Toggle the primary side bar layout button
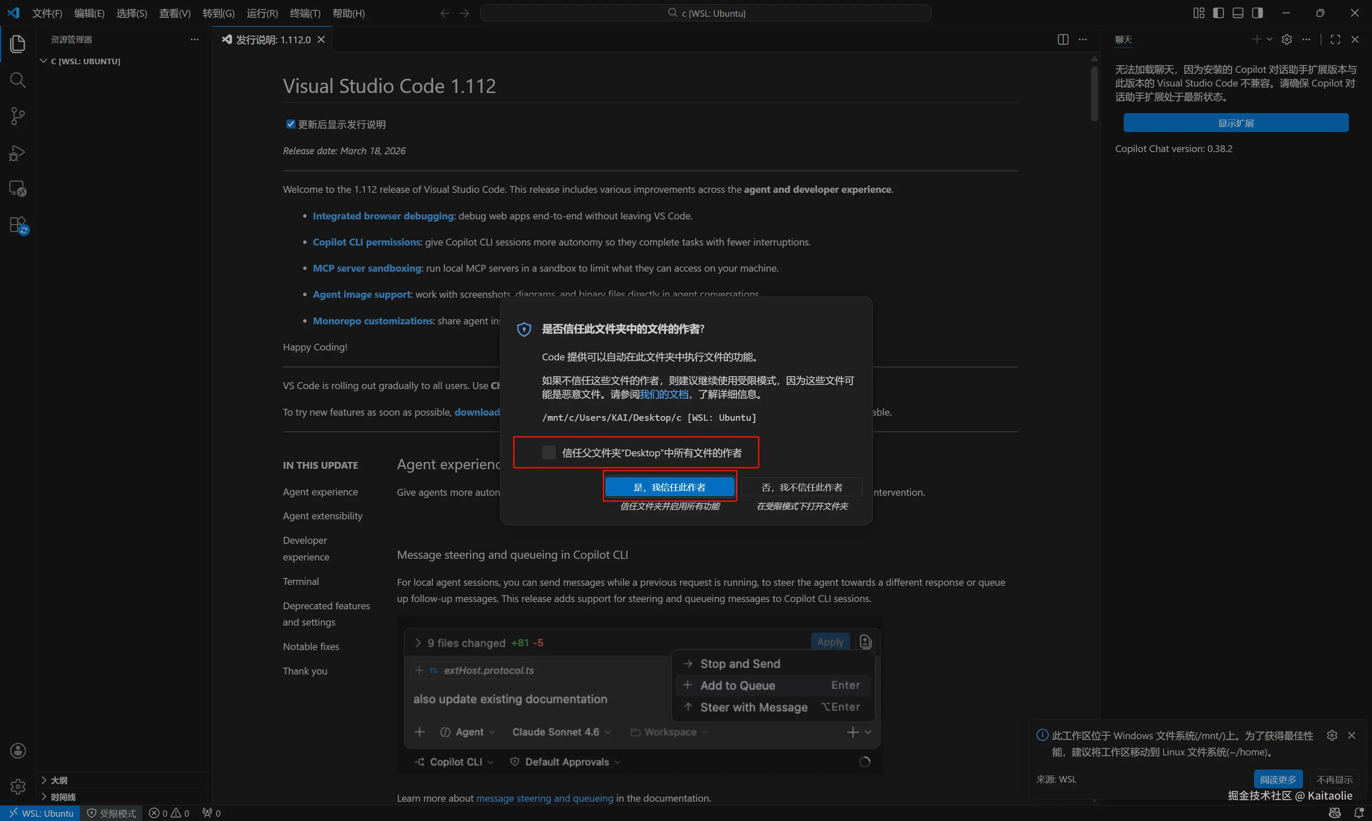Screen dimensions: 1372x821 coord(1218,13)
